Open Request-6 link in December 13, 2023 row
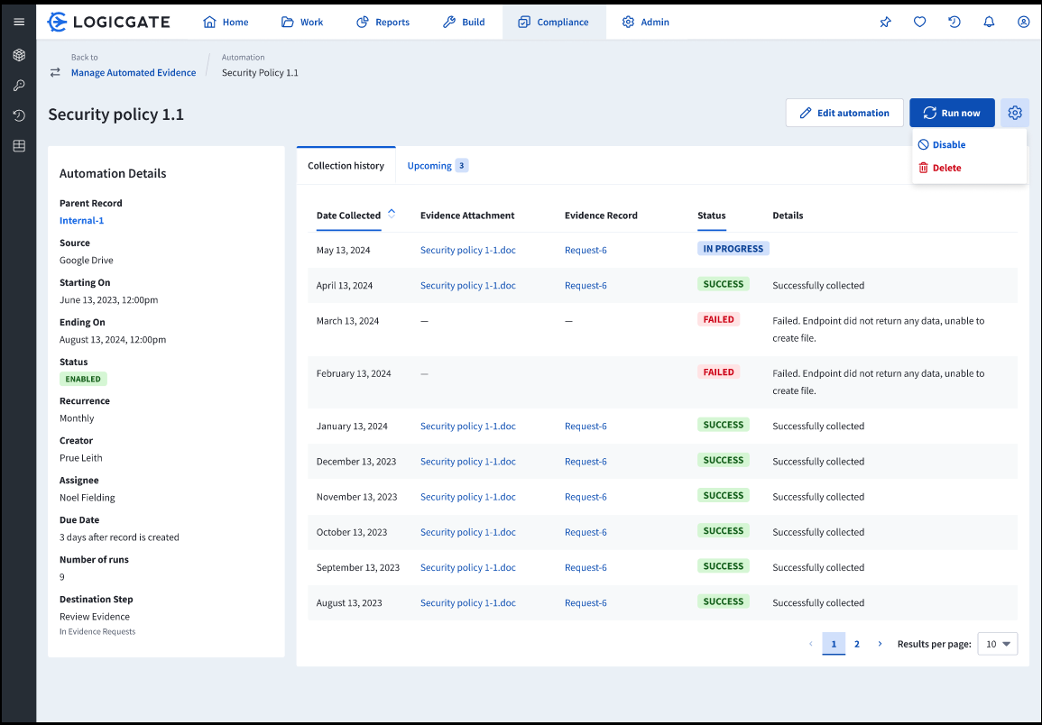1042x725 pixels. pos(586,462)
